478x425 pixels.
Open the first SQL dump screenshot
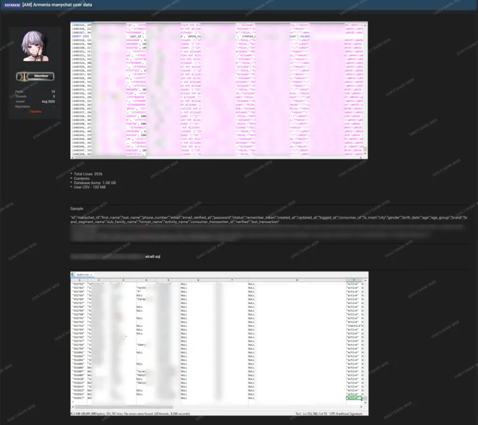[x=219, y=90]
